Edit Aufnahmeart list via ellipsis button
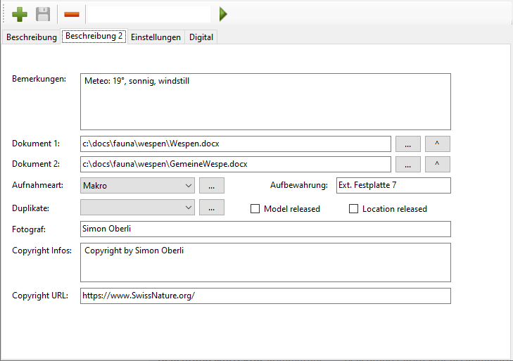Screen dimensions: 513x361 (211, 186)
